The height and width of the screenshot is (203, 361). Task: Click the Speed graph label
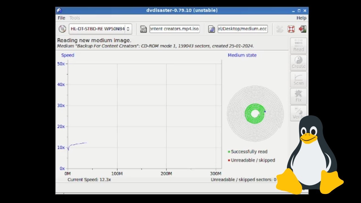point(68,55)
